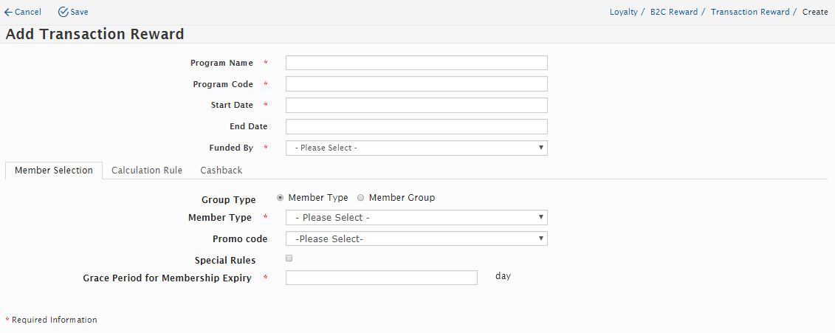Expand the Member Type dropdown list
Viewport: 835px width, 333px height.
point(416,218)
